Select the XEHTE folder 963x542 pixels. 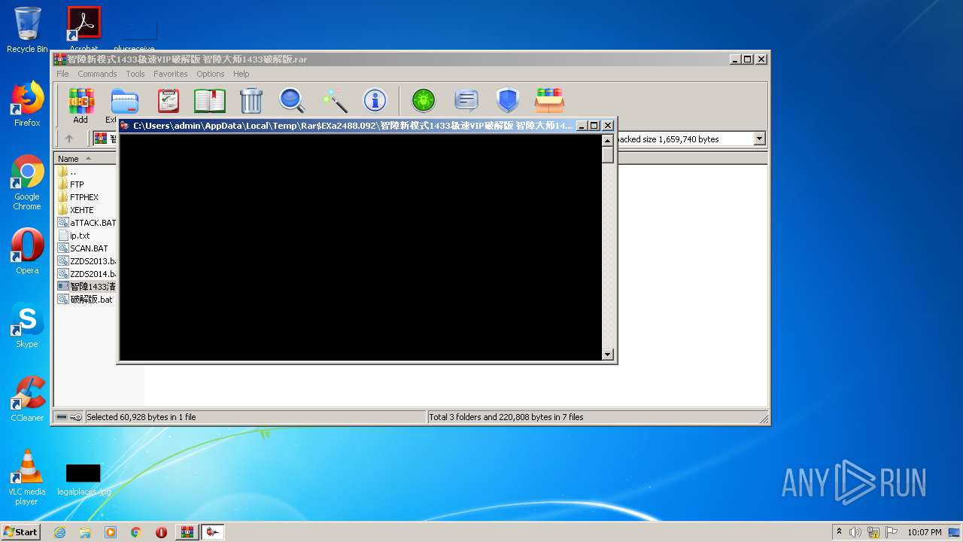pos(82,210)
